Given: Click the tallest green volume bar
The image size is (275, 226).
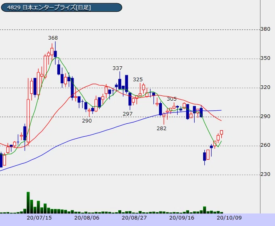Looking at the screenshot, I should coord(28,203).
